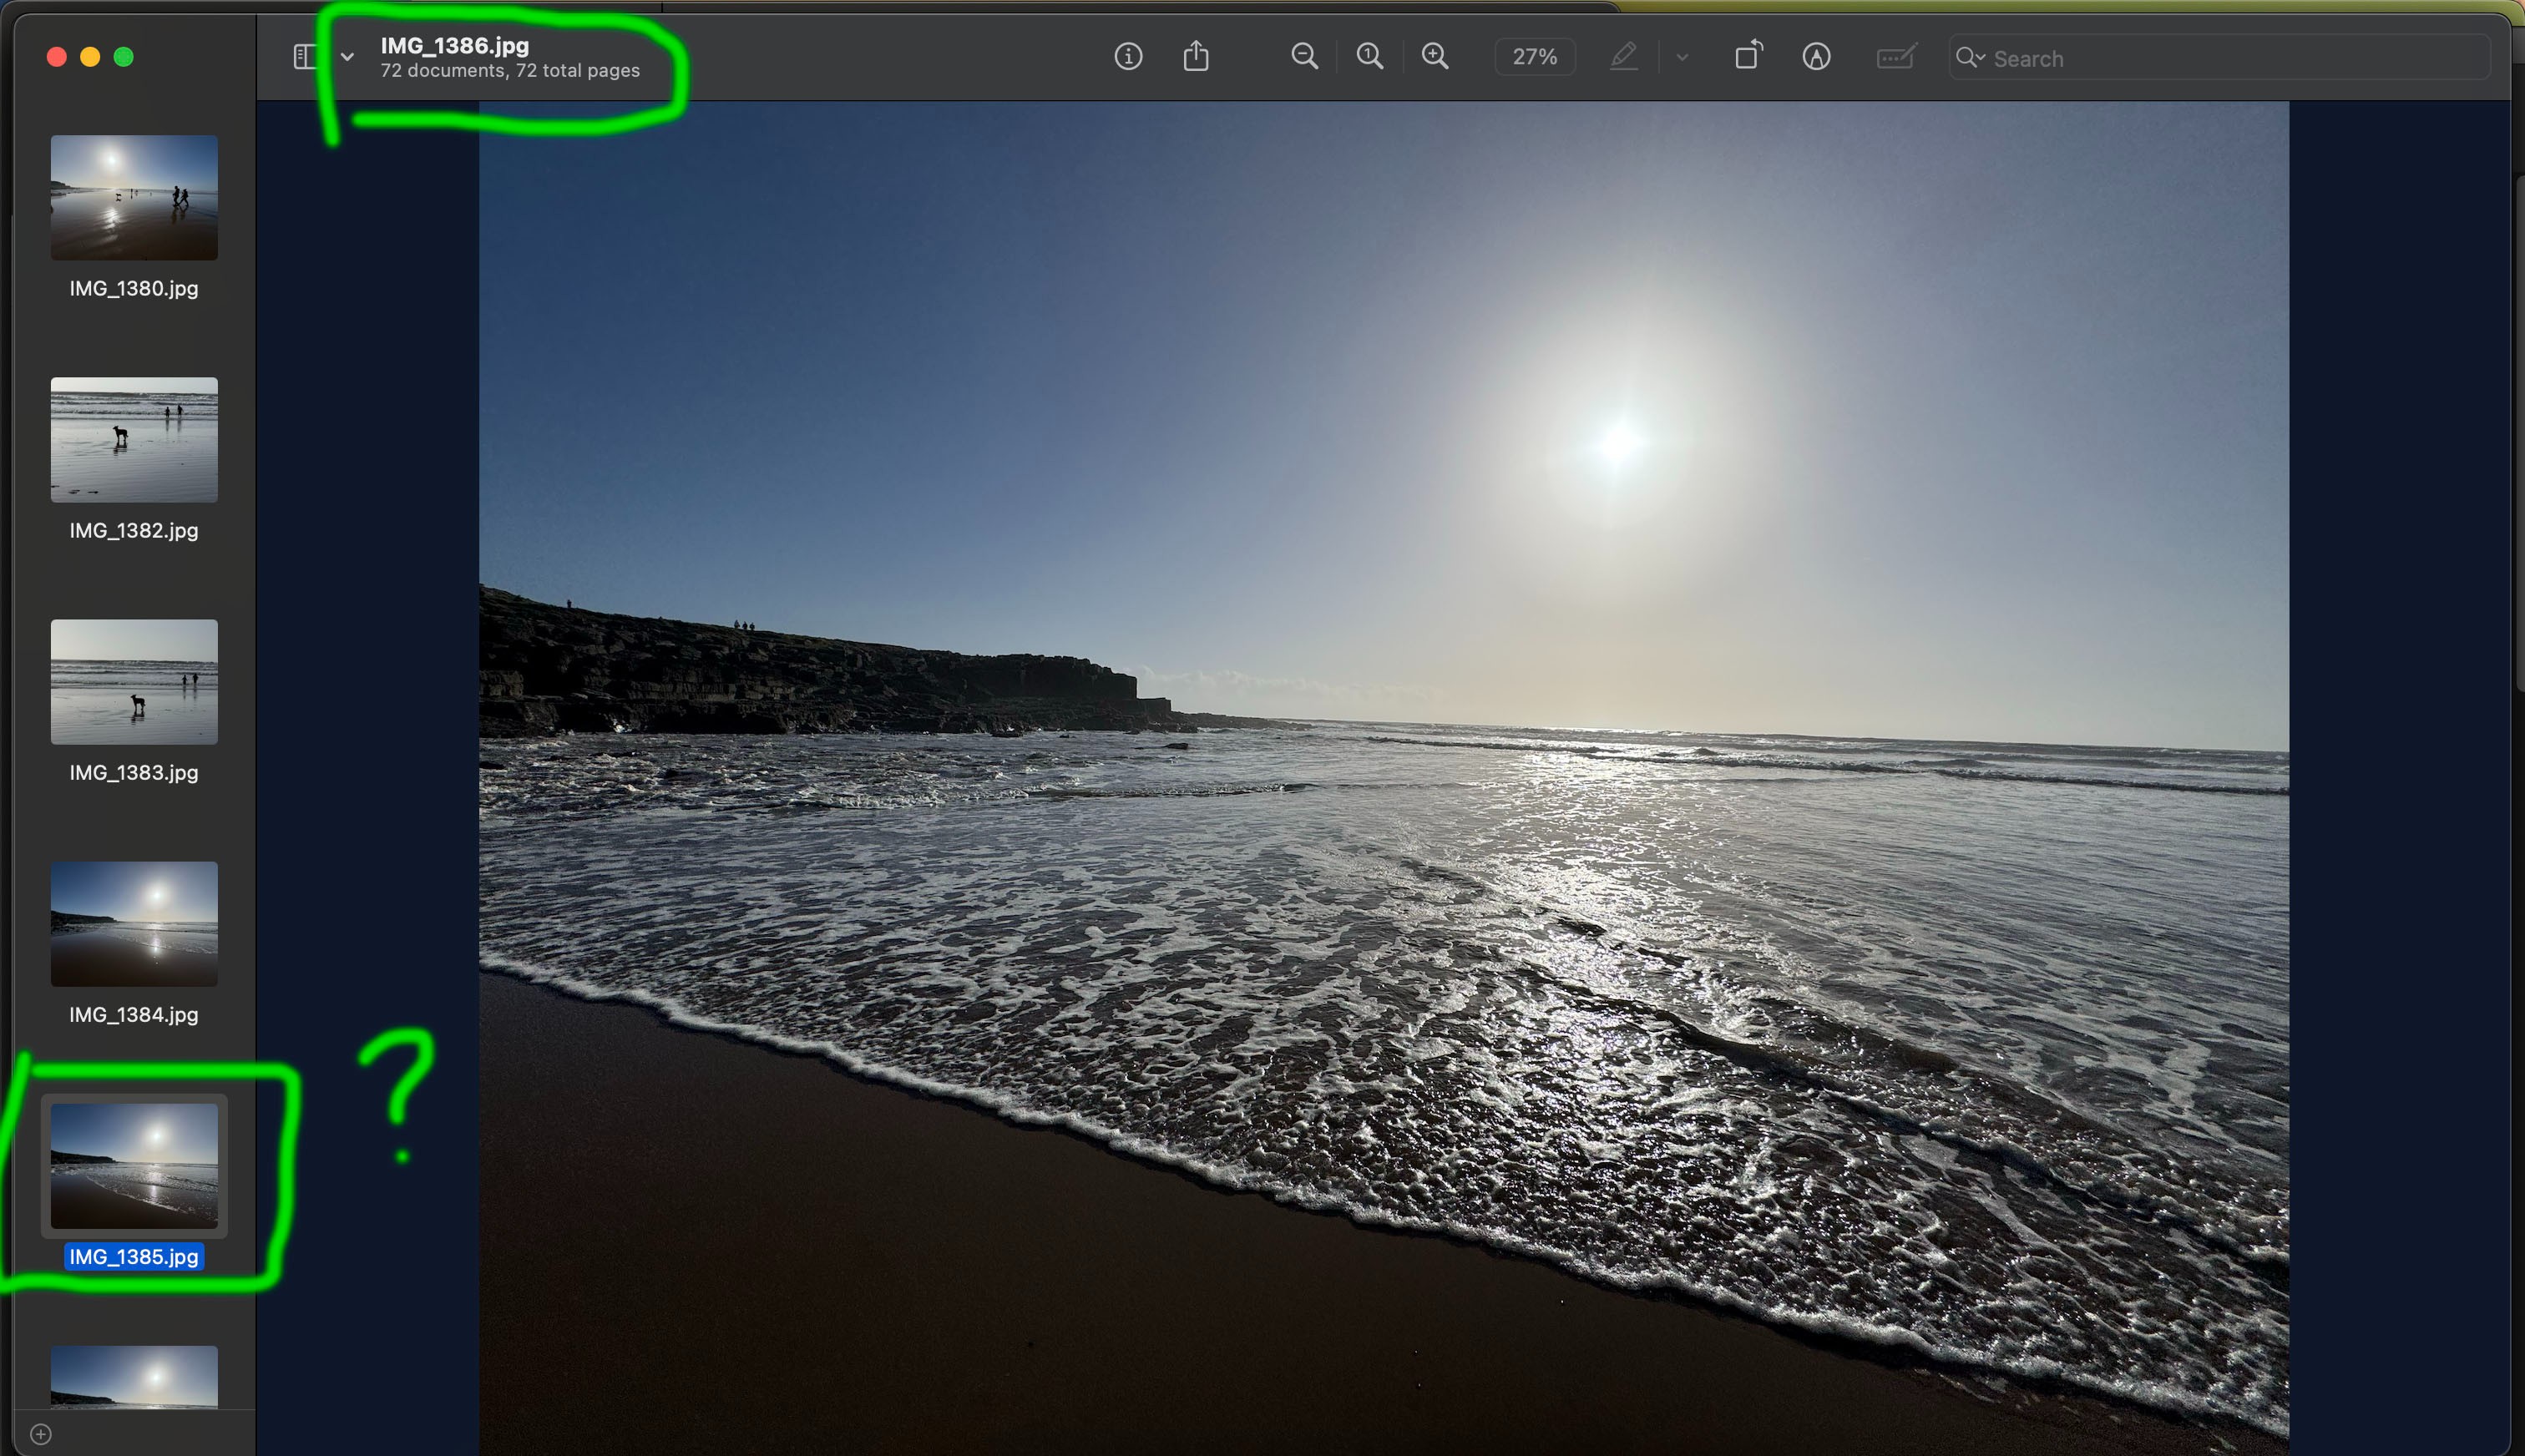Select the IMG_1380.jpg thumbnail

[x=134, y=198]
